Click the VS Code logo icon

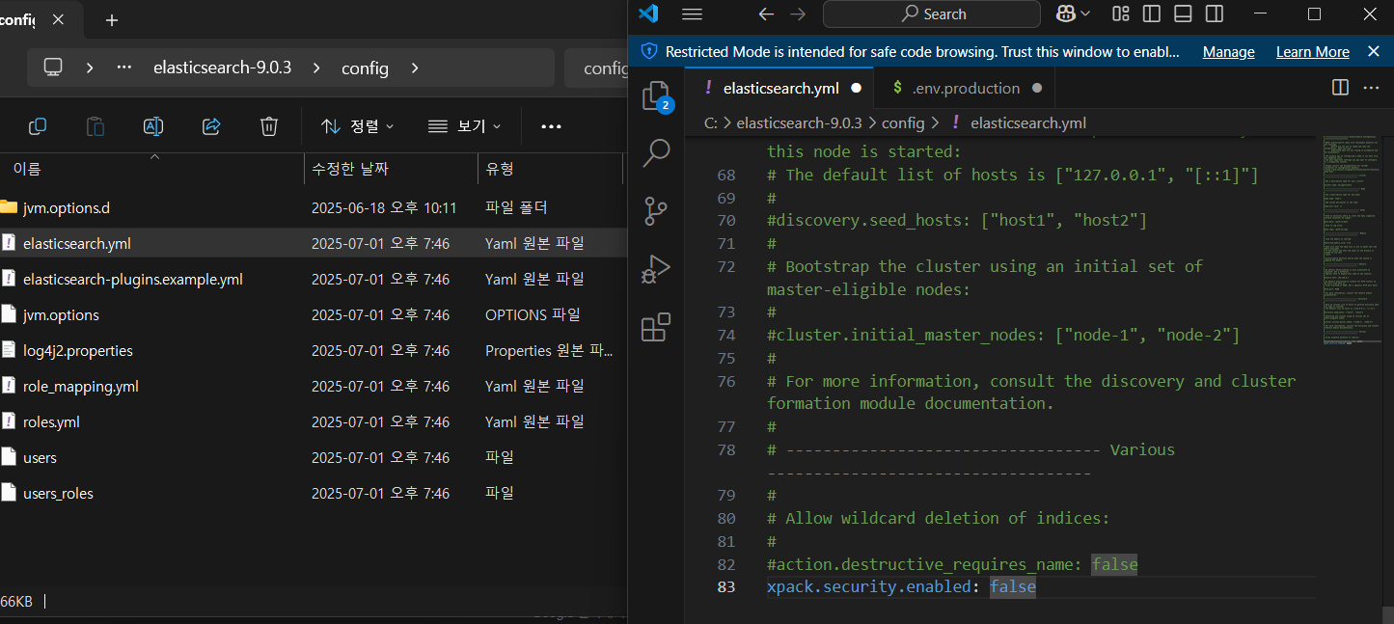click(x=648, y=14)
